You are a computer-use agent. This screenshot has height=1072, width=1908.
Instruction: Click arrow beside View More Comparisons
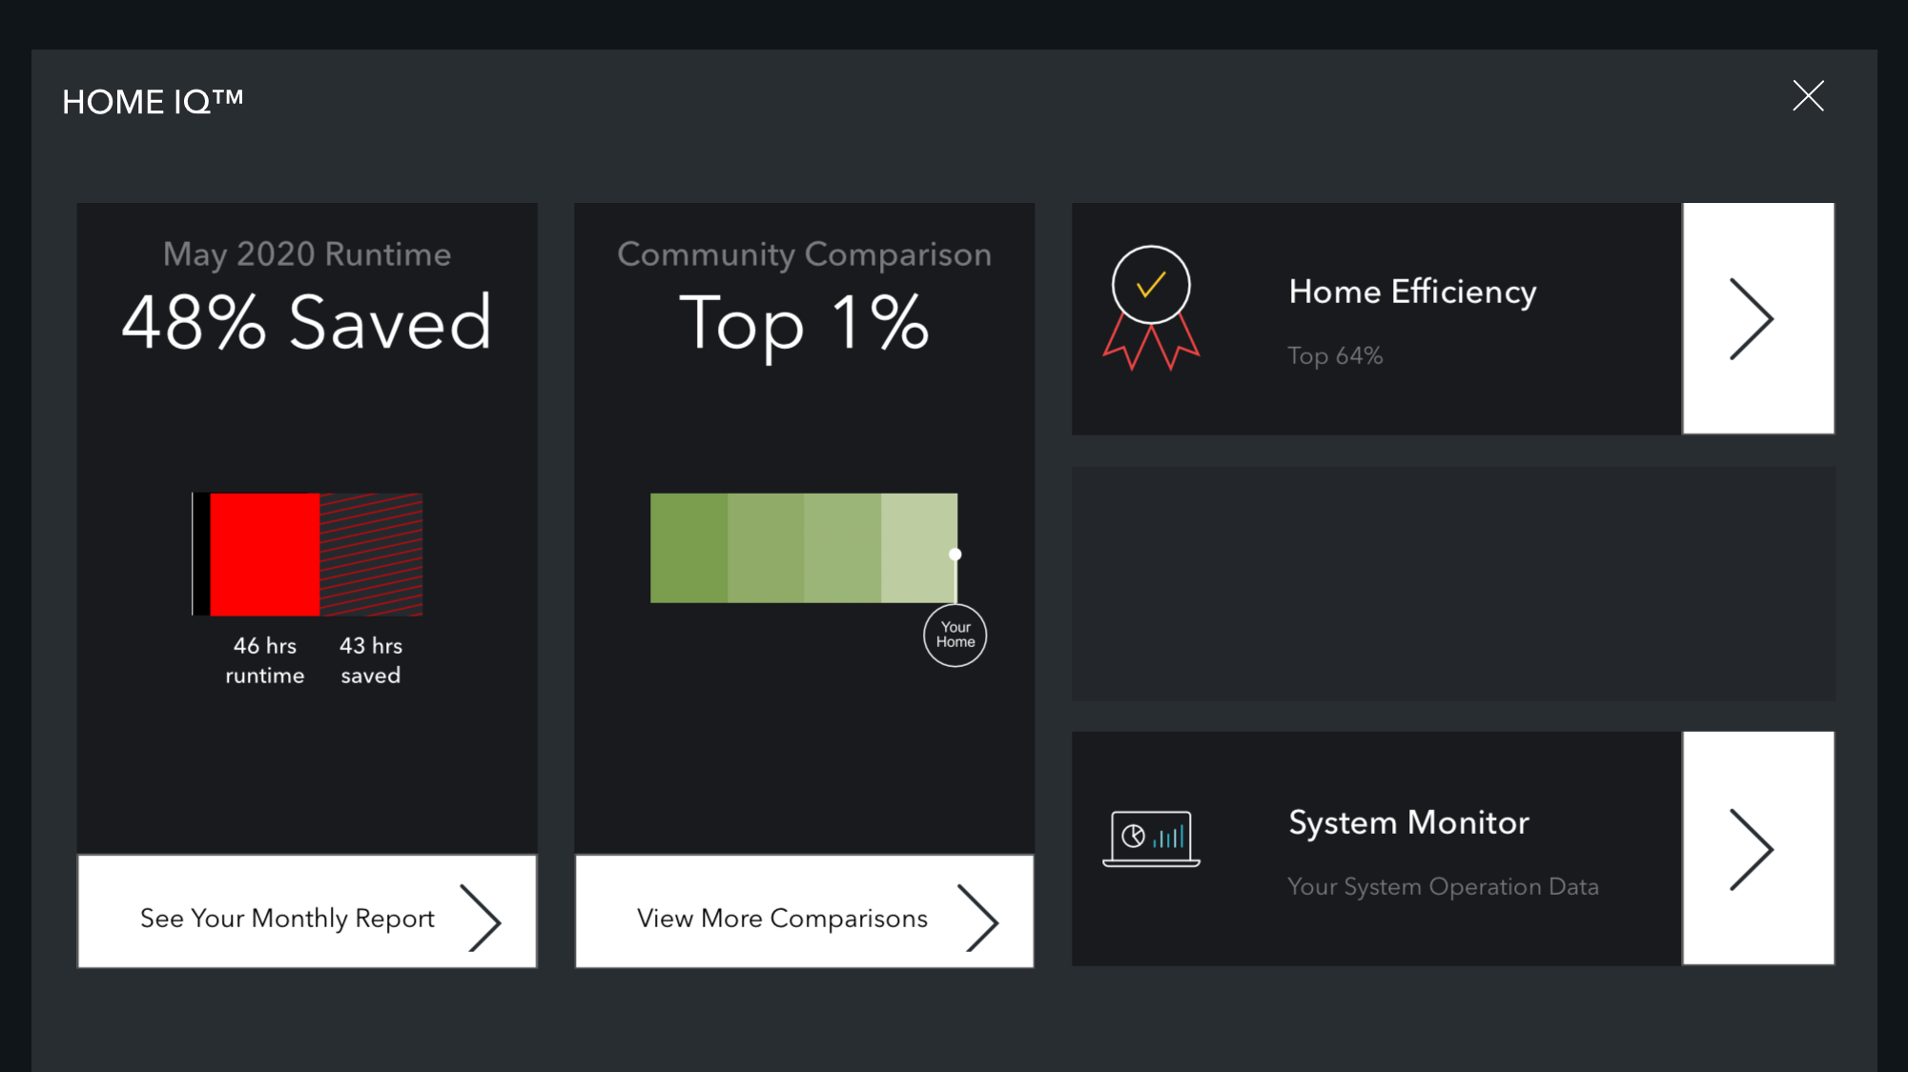tap(978, 918)
